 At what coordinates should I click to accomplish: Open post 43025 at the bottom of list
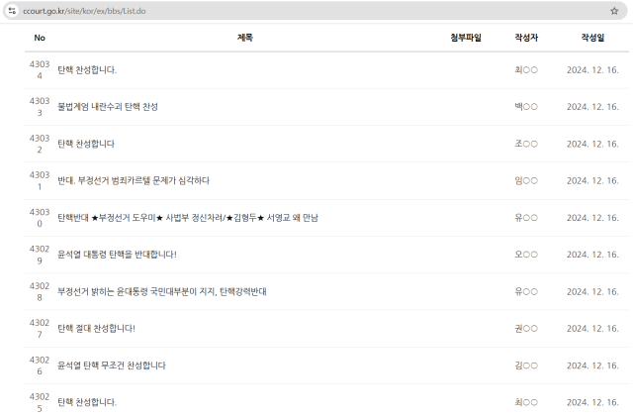87,402
